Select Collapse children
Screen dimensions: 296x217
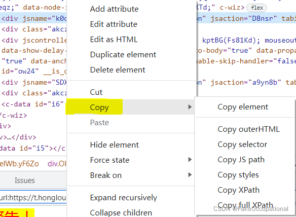121,213
